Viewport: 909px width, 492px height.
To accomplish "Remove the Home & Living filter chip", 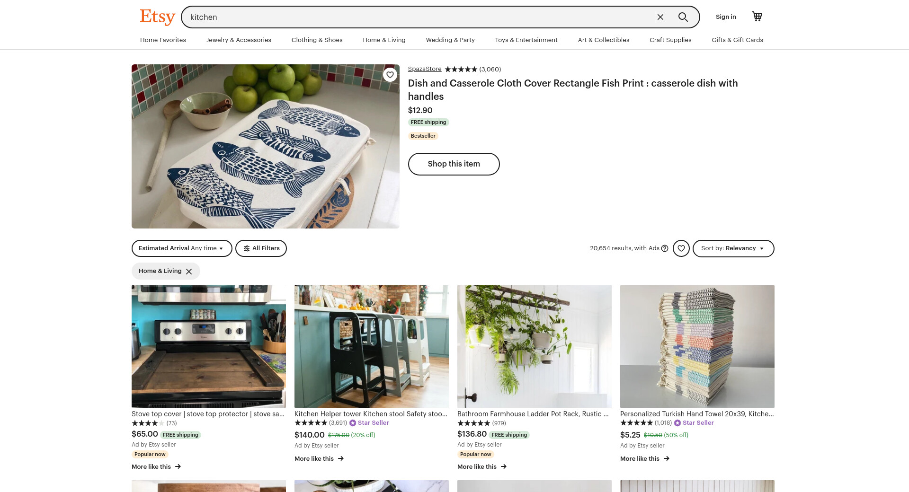I will [189, 271].
